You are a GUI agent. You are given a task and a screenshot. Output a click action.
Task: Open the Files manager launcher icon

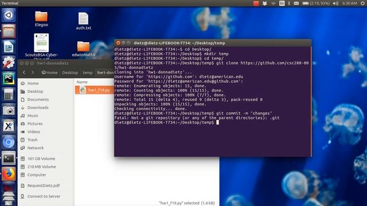point(9,31)
